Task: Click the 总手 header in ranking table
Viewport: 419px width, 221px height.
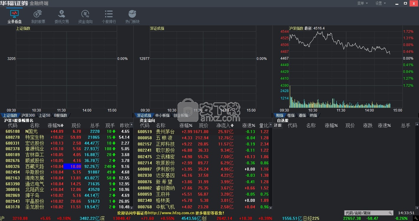Action: click(x=95, y=126)
